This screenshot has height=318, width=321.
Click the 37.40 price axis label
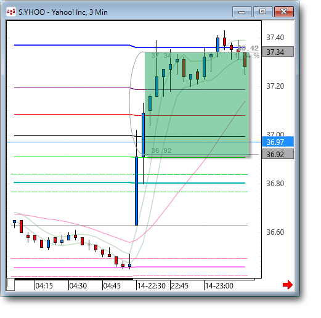point(275,38)
